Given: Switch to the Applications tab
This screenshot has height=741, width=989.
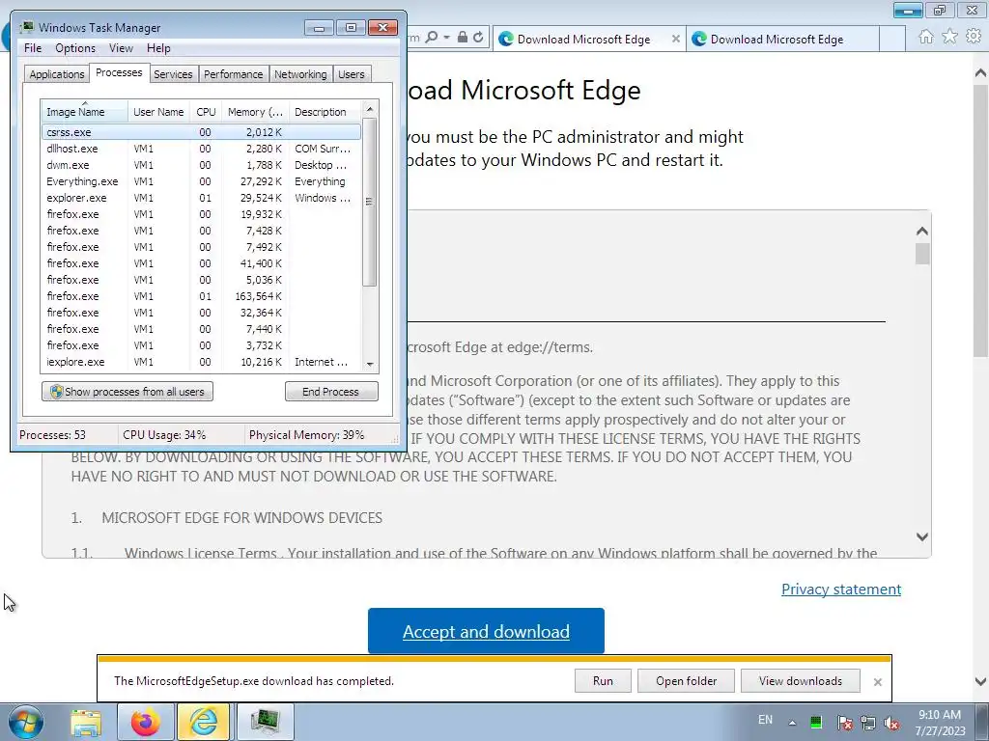Looking at the screenshot, I should (x=57, y=74).
